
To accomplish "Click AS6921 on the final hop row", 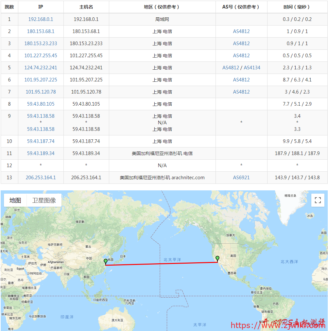I will tap(241, 178).
